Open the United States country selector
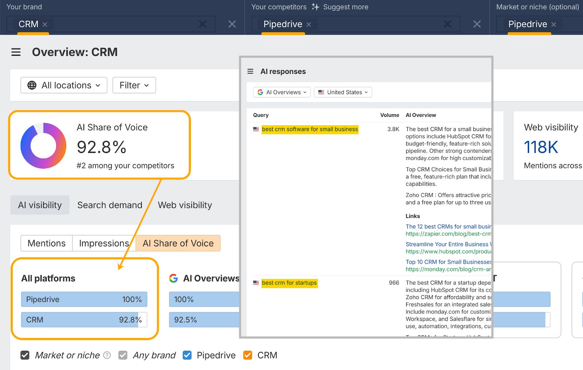583x370 pixels. 342,92
